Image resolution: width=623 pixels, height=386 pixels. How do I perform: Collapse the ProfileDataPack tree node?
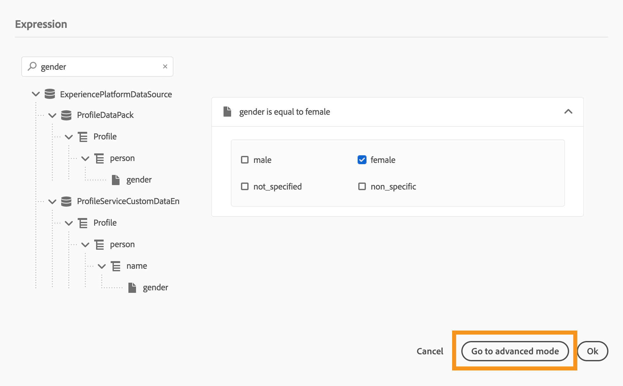52,115
